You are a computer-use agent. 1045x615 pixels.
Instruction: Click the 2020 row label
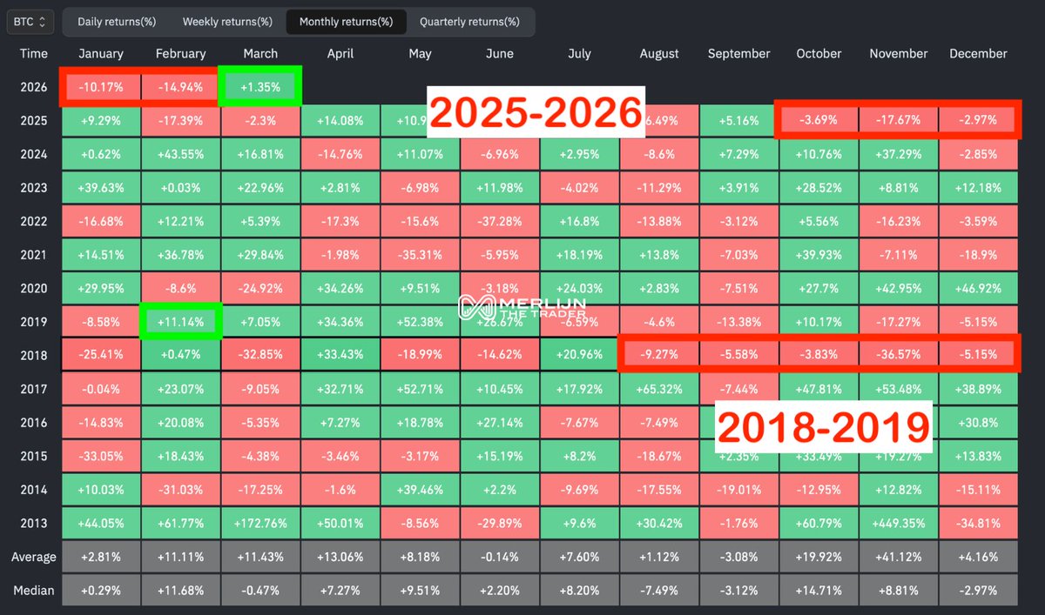click(x=34, y=289)
